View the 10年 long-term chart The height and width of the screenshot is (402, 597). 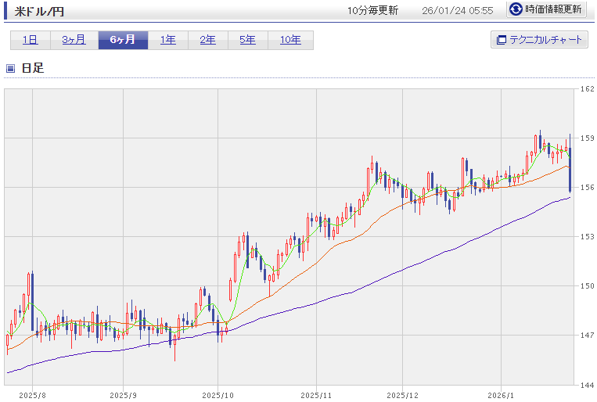coord(290,40)
